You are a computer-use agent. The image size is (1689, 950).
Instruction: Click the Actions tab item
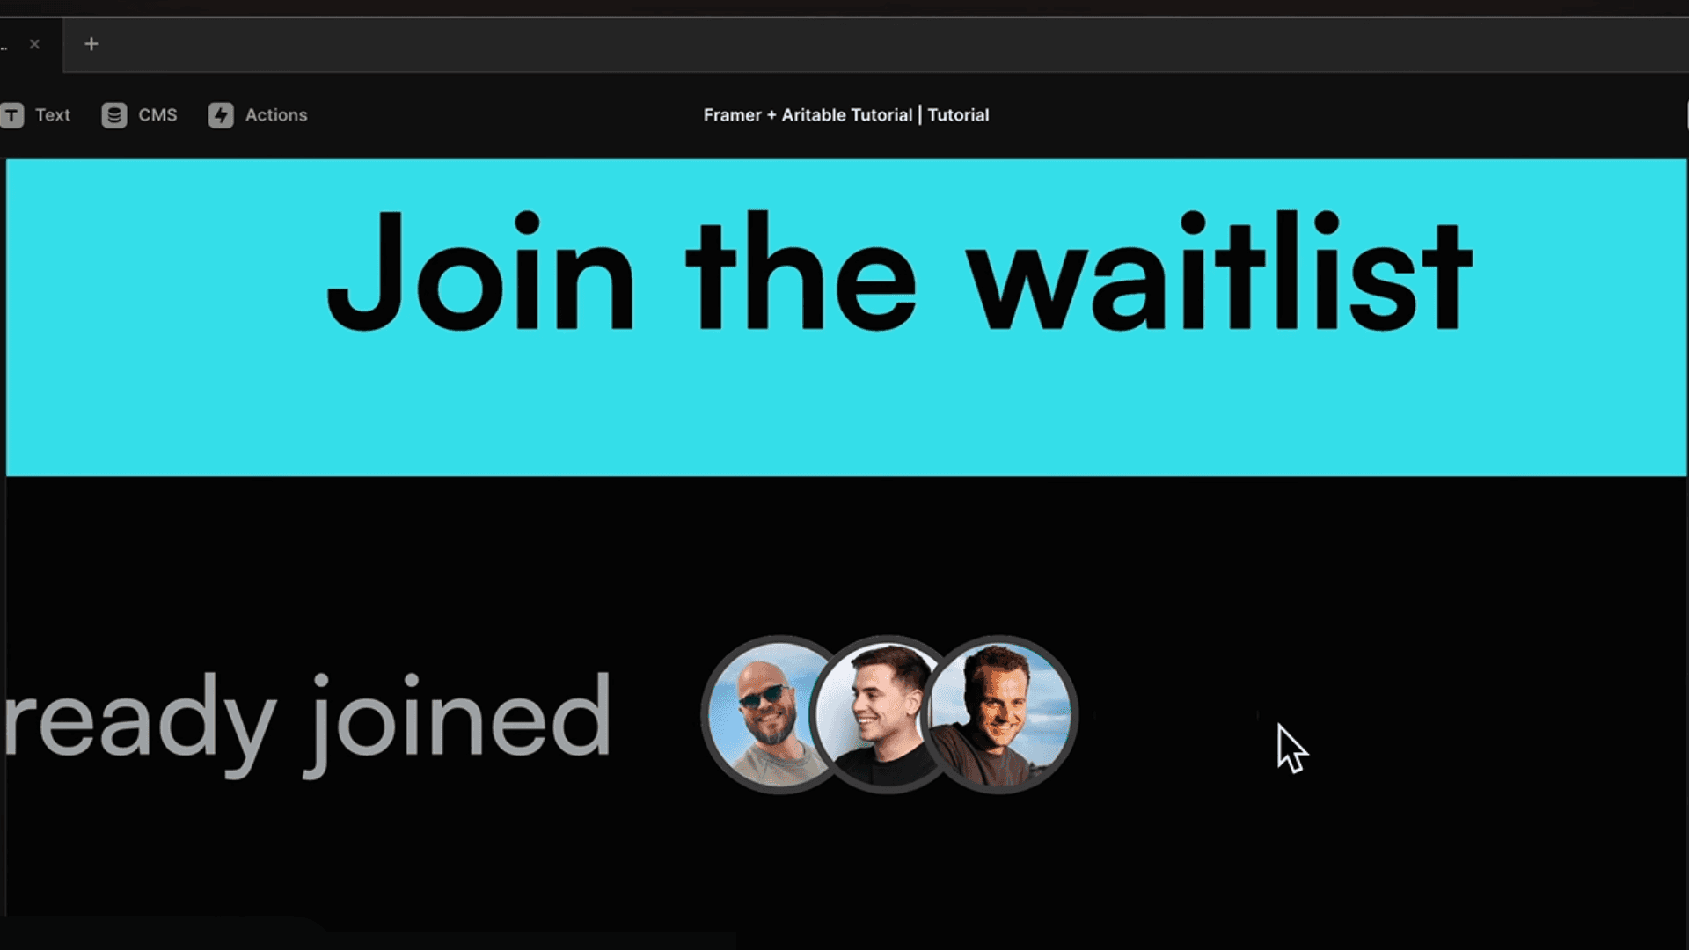click(258, 115)
